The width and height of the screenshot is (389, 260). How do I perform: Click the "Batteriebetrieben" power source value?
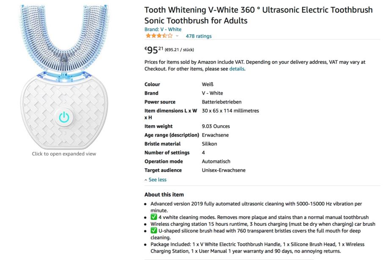click(x=222, y=102)
